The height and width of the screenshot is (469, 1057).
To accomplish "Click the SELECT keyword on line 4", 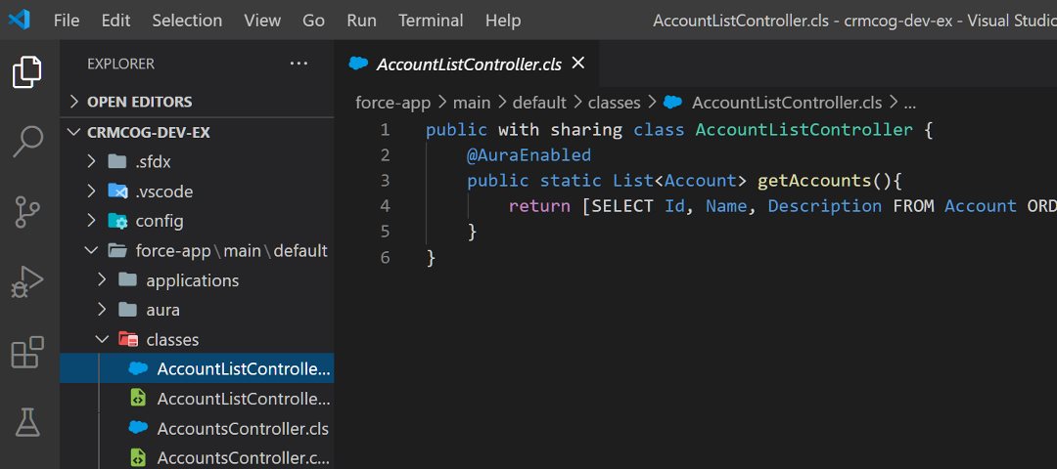I will pos(622,206).
